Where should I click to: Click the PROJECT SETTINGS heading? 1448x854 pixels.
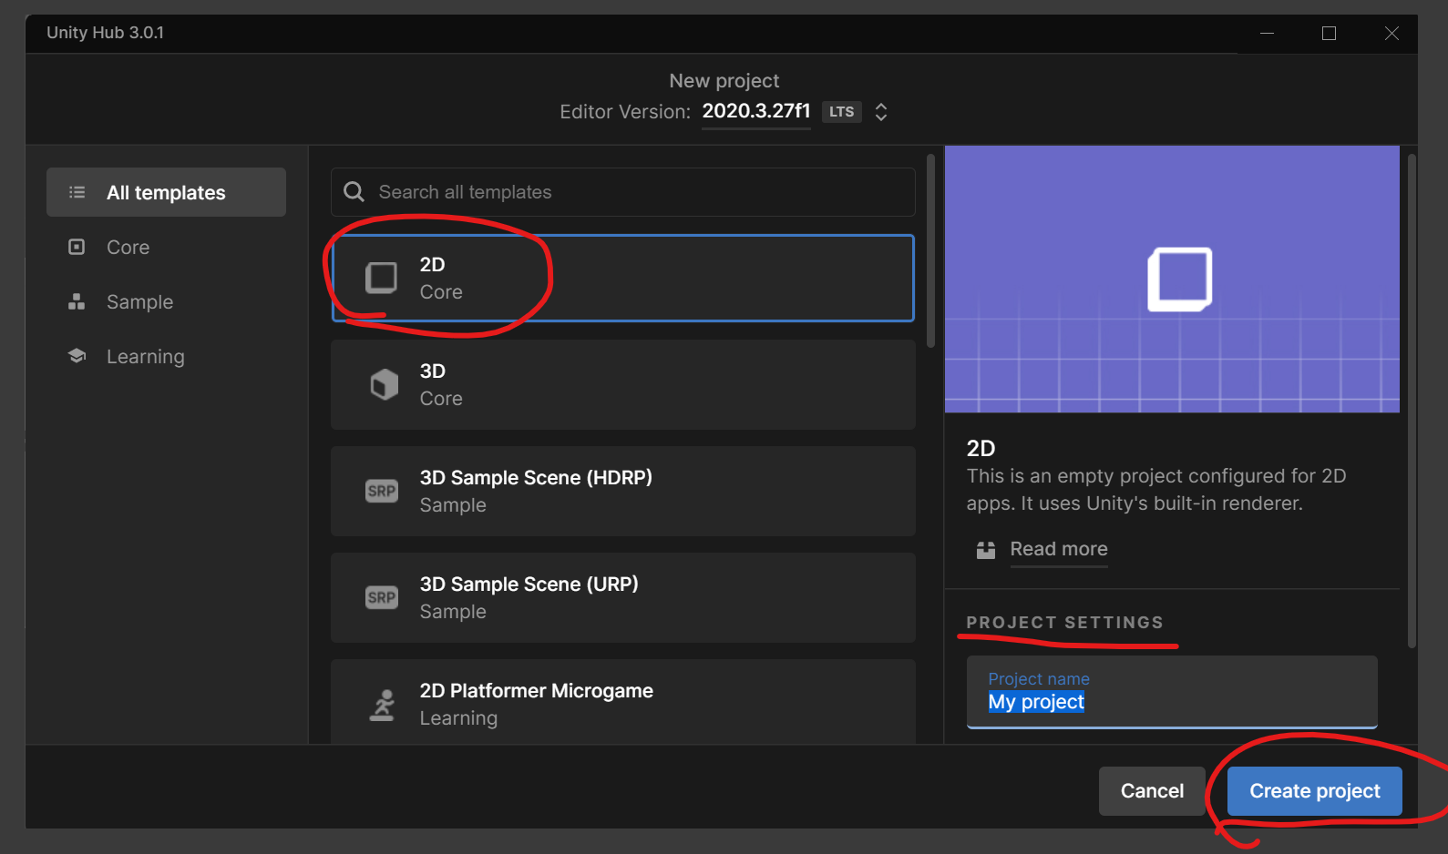coord(1064,623)
